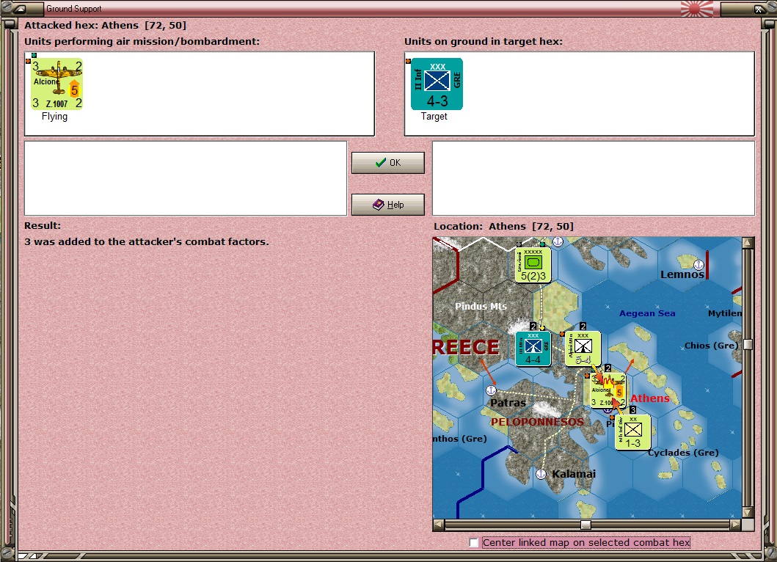Click the map horizontal scrollbar left arrow

(439, 525)
